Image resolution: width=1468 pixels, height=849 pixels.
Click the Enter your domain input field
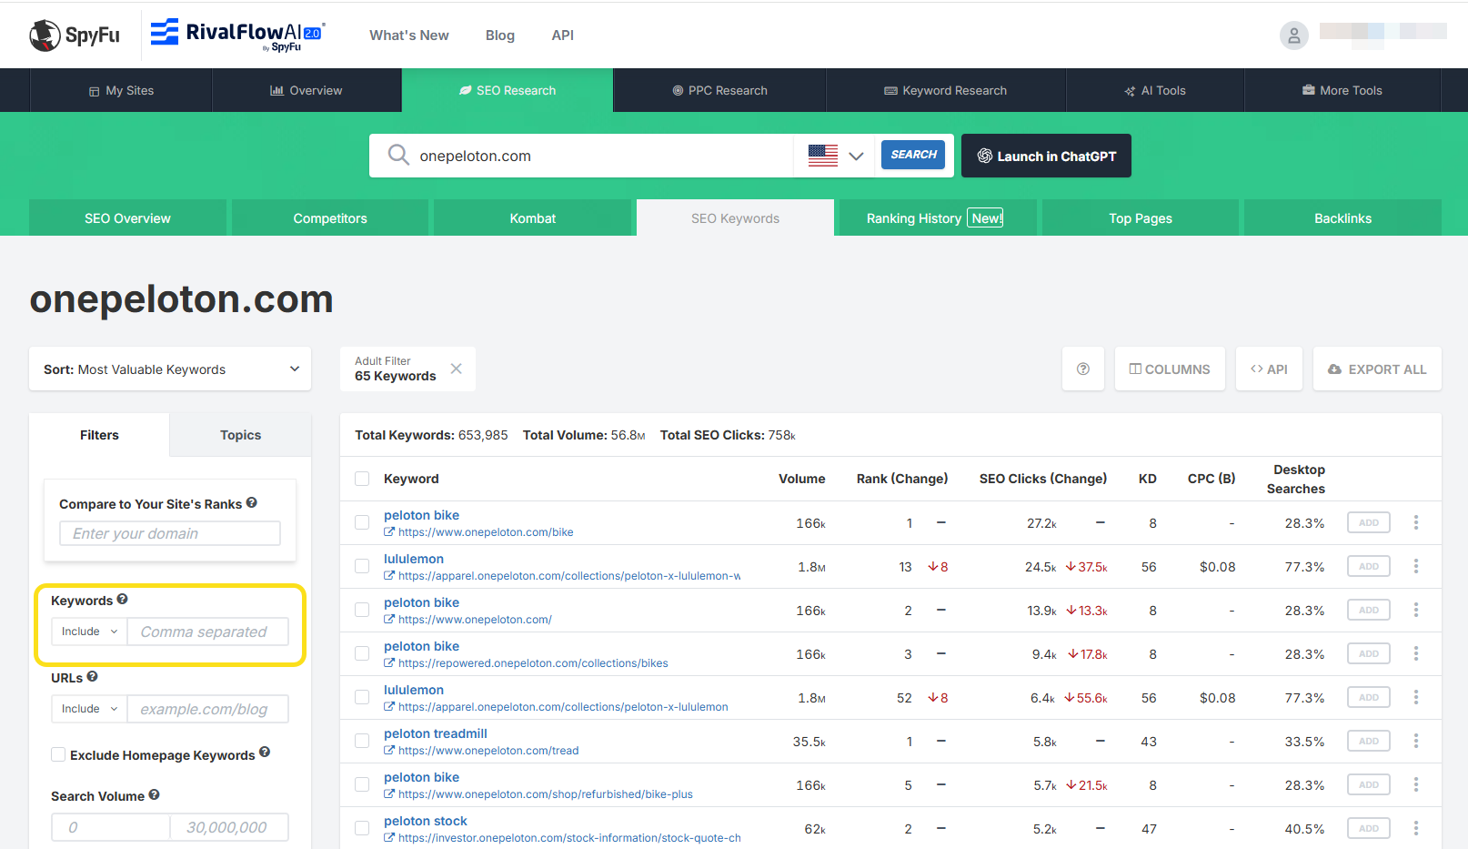click(170, 533)
